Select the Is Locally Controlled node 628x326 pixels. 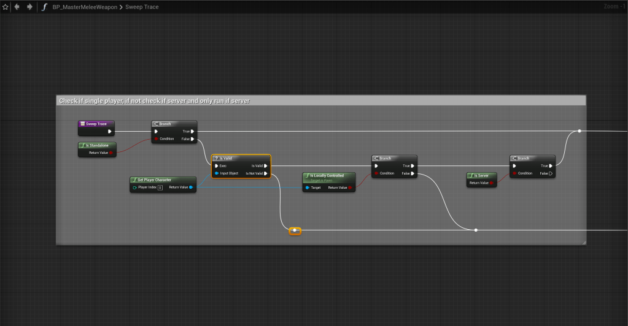[328, 176]
